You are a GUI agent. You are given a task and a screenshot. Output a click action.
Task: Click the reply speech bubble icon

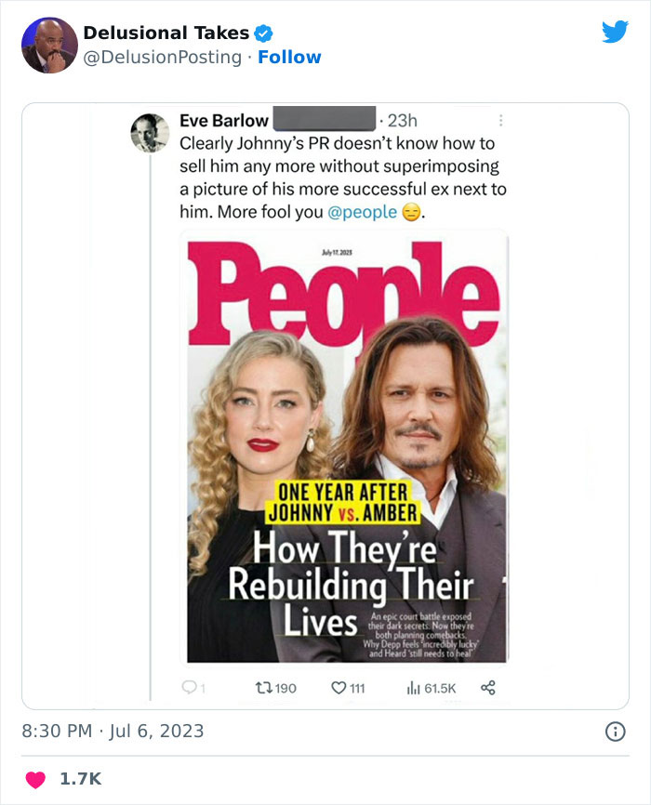187,688
